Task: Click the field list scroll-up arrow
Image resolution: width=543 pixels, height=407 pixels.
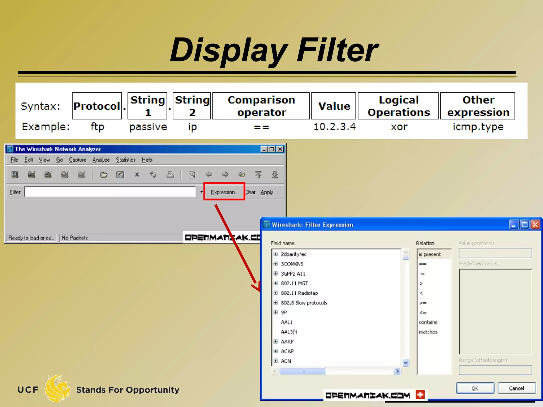Action: [406, 252]
